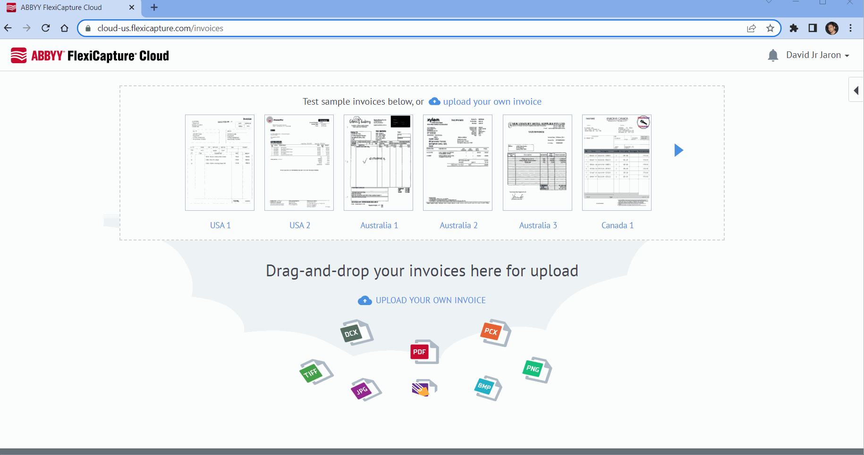This screenshot has height=455, width=864.
Task: Reload the page
Action: point(46,28)
